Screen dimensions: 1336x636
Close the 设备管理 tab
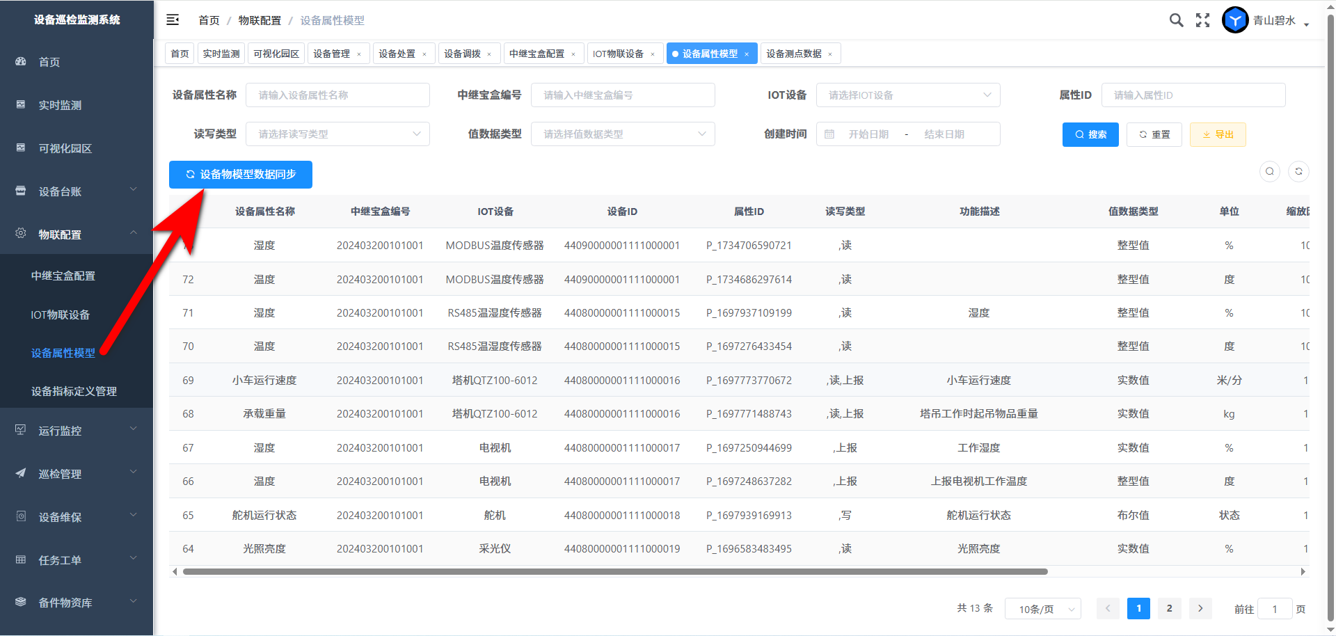359,54
